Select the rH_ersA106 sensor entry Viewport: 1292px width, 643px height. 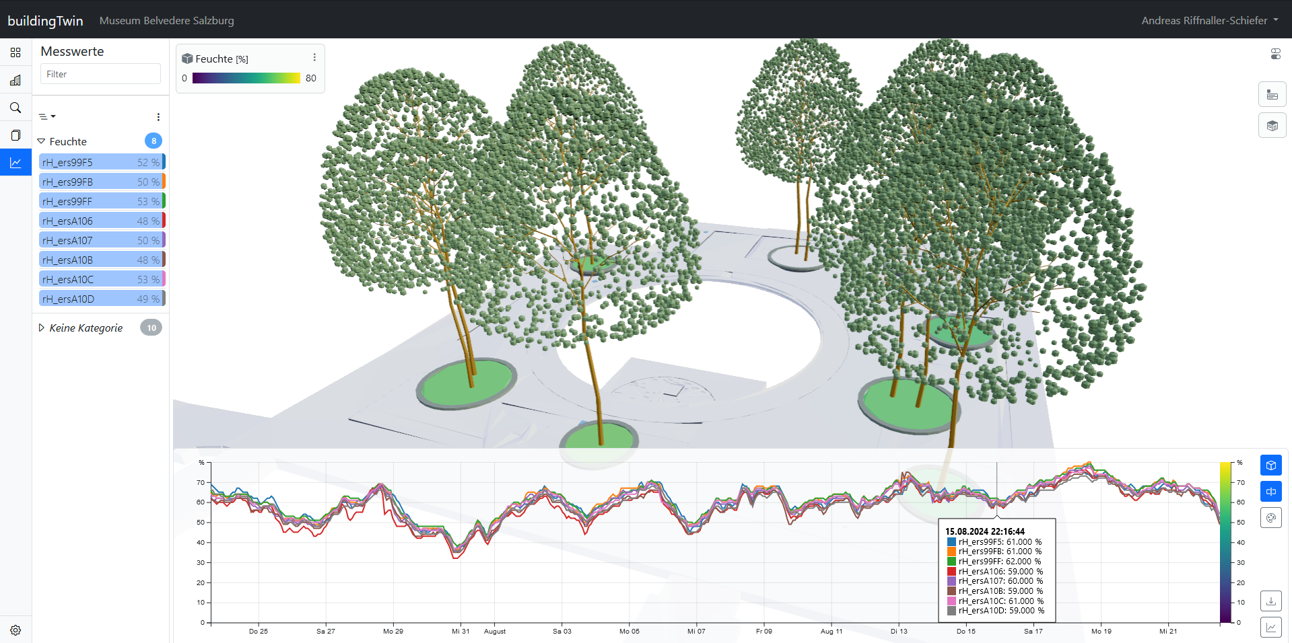pyautogui.click(x=101, y=221)
